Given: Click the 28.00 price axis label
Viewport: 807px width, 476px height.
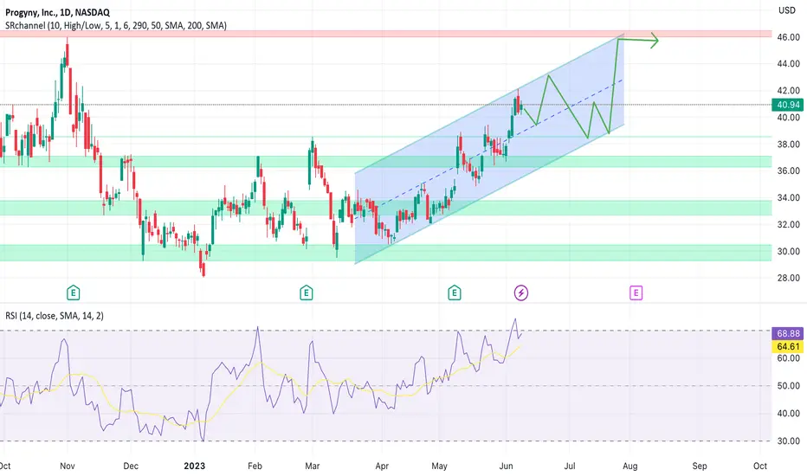Looking at the screenshot, I should click(788, 278).
